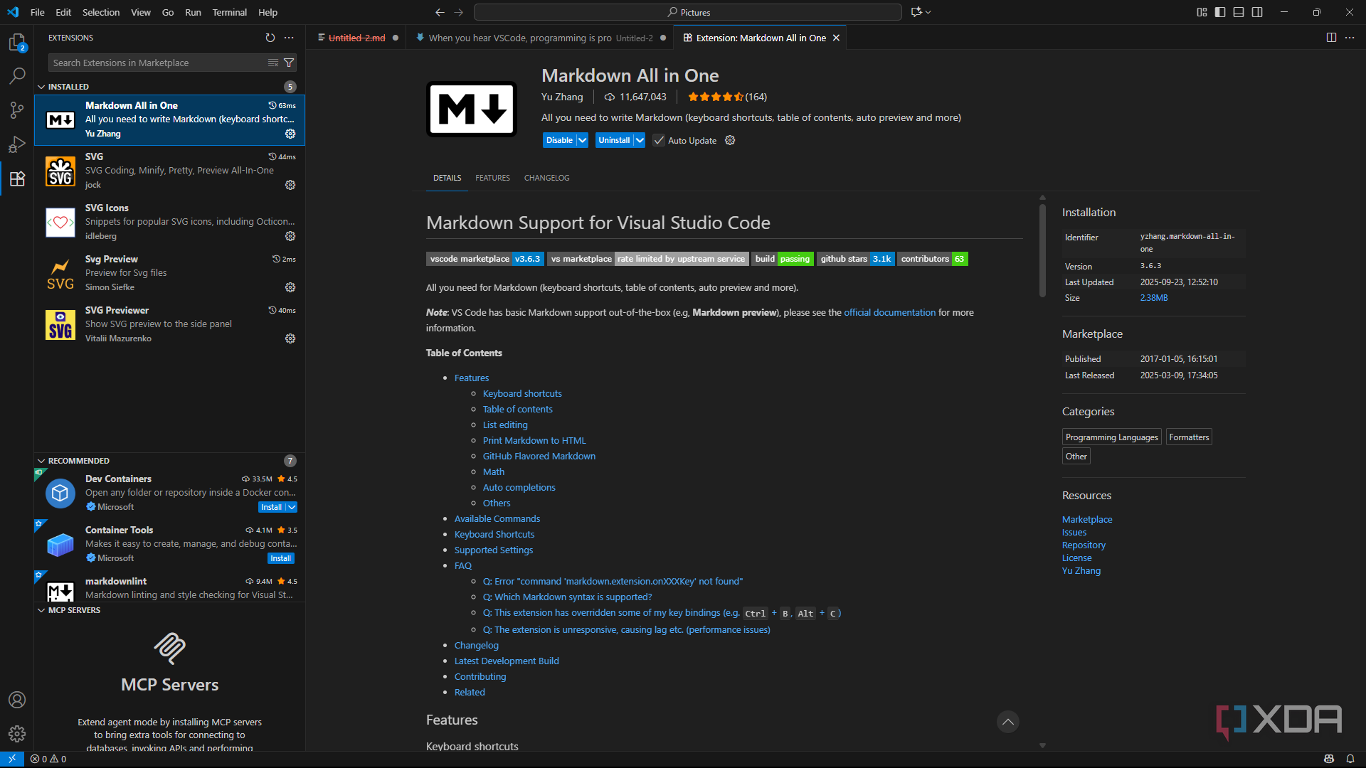Open manage gear for SVG Previewer extension
This screenshot has height=768, width=1366.
tap(290, 338)
